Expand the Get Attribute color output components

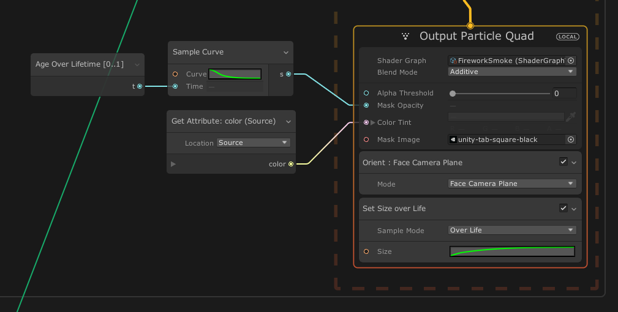(x=173, y=164)
